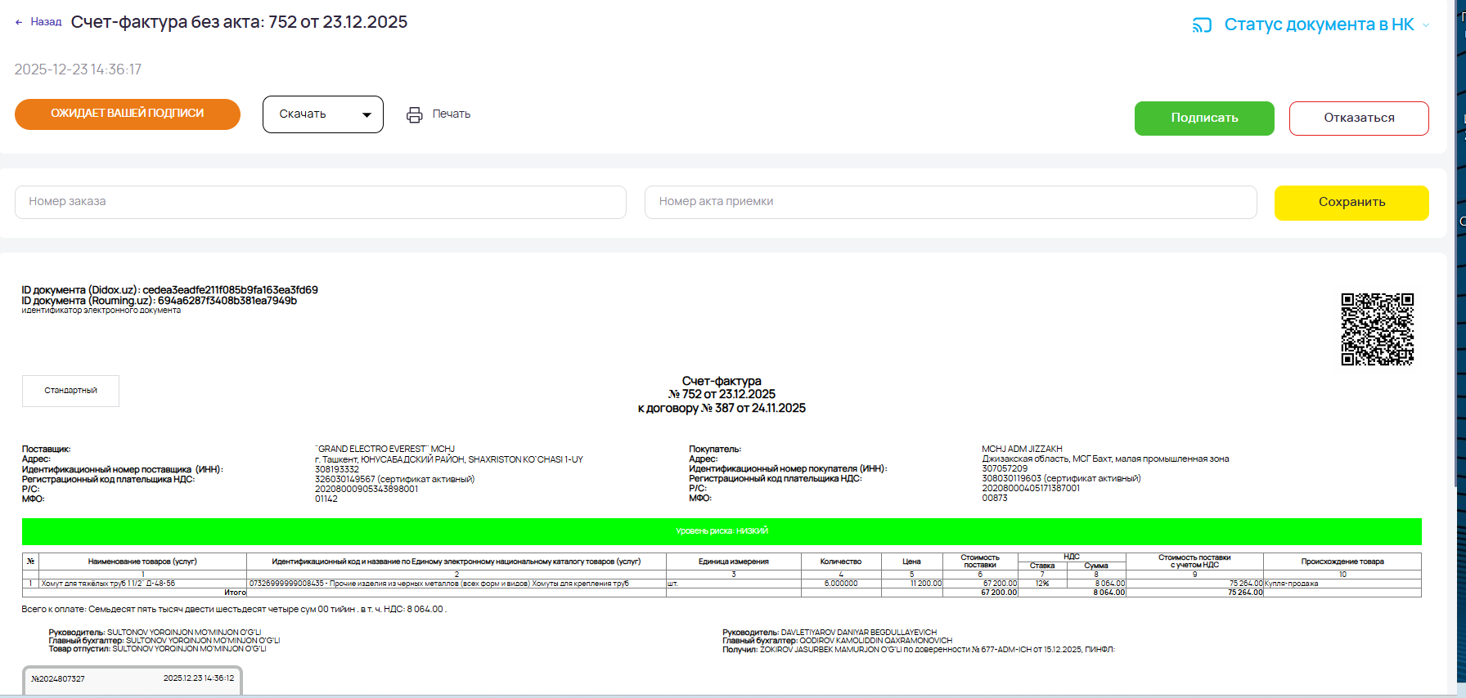This screenshot has width=1466, height=698.
Task: Click supplier INN 308193332
Action: pyautogui.click(x=337, y=469)
